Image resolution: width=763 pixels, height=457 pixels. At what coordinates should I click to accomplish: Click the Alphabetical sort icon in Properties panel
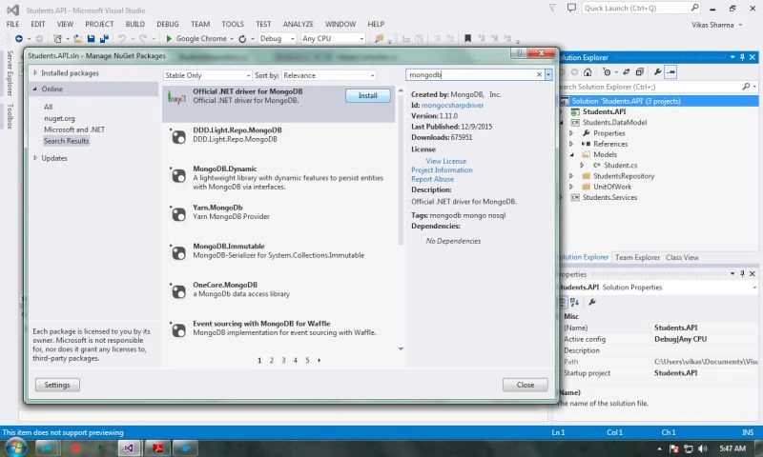point(575,302)
